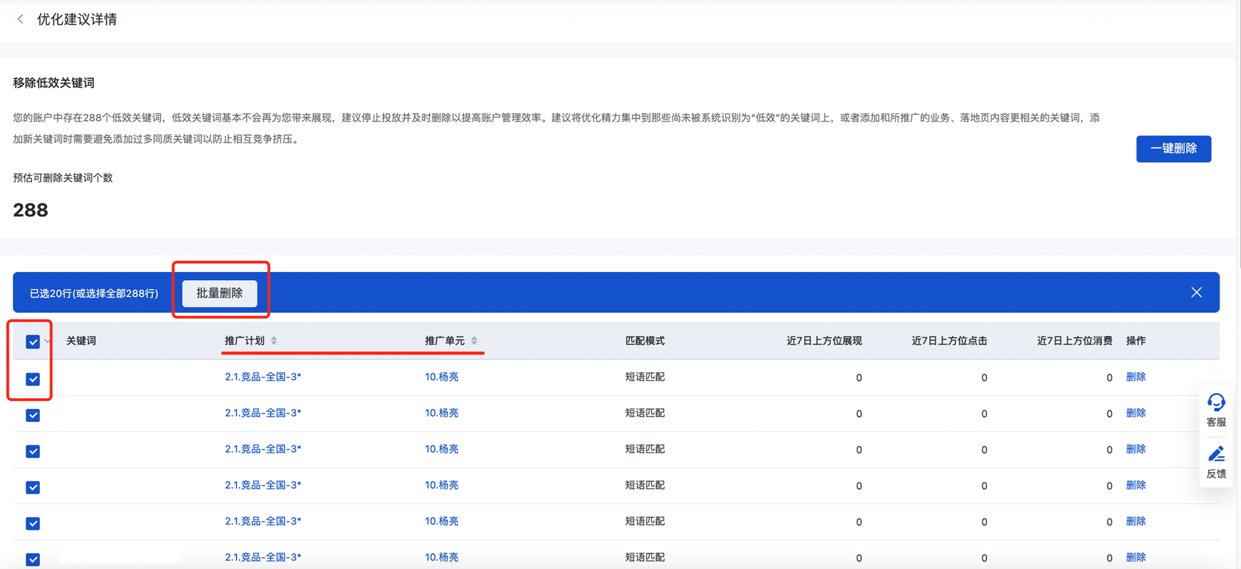This screenshot has height=569, width=1241.
Task: Click 删除 in the fifth row
Action: point(1135,521)
